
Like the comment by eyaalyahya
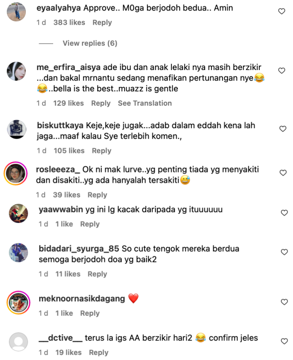click(x=282, y=11)
